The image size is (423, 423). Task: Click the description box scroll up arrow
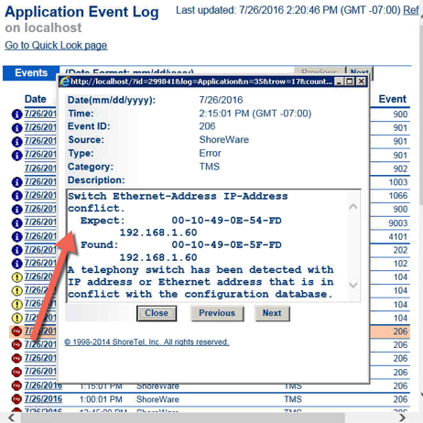(353, 207)
